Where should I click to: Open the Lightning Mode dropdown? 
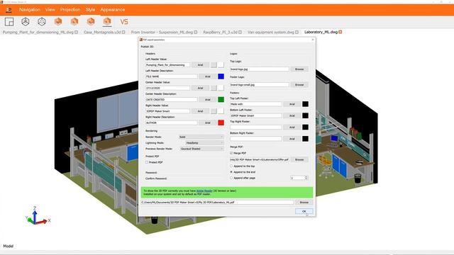pyautogui.click(x=204, y=143)
